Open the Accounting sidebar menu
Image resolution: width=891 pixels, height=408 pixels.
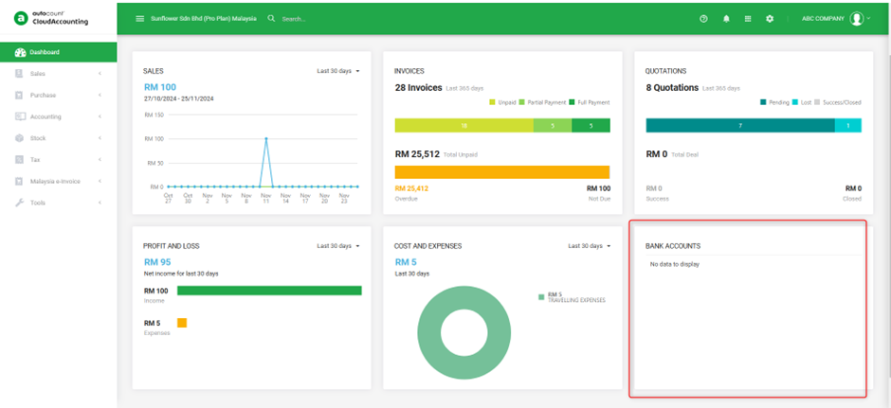[59, 116]
